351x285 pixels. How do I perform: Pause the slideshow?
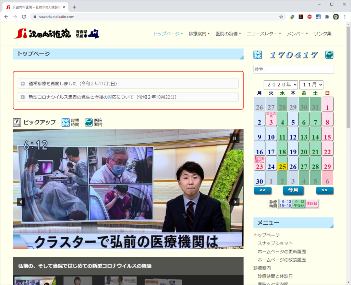click(x=235, y=139)
